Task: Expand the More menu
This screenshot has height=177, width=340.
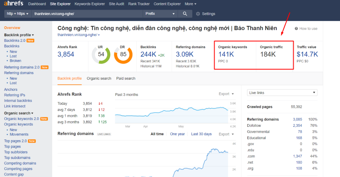Action: click(190, 4)
